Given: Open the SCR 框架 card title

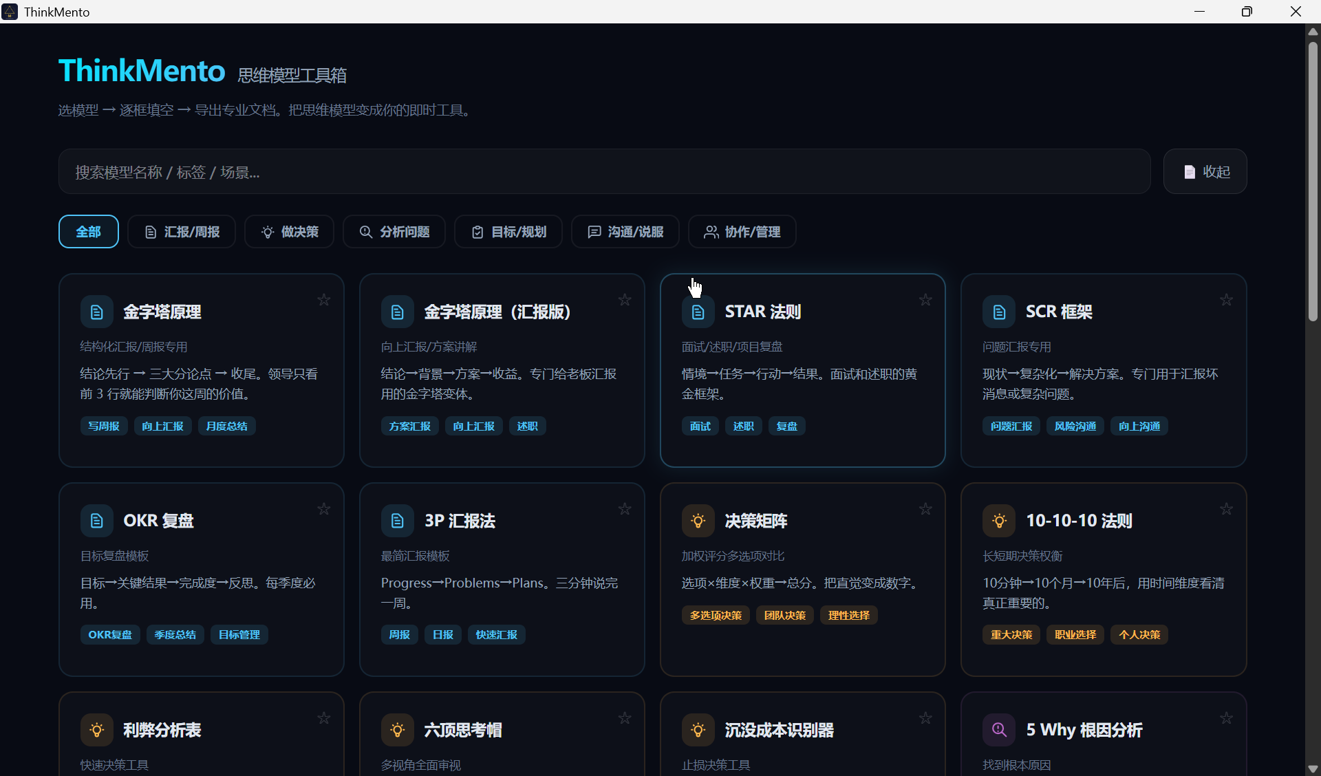Looking at the screenshot, I should click(x=1059, y=312).
